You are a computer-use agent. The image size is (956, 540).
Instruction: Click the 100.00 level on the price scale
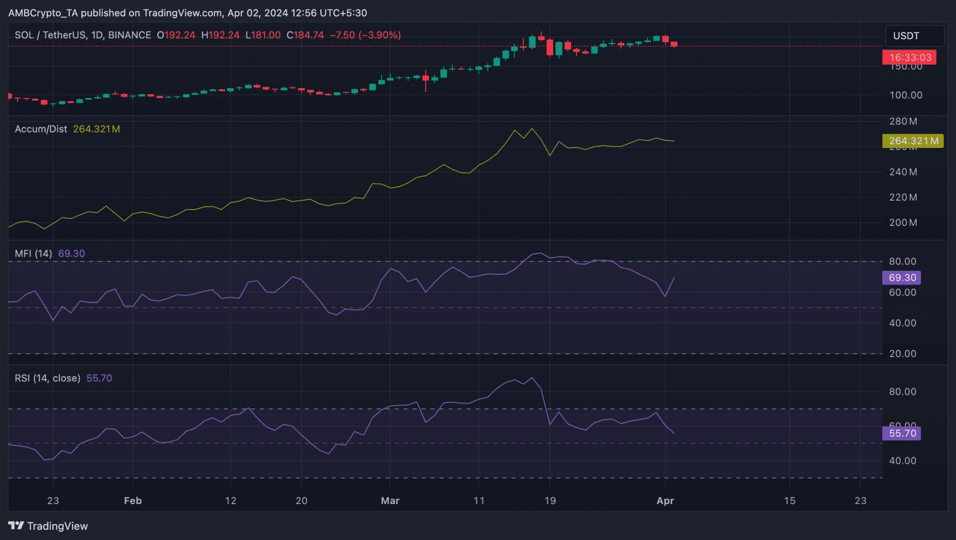point(906,95)
